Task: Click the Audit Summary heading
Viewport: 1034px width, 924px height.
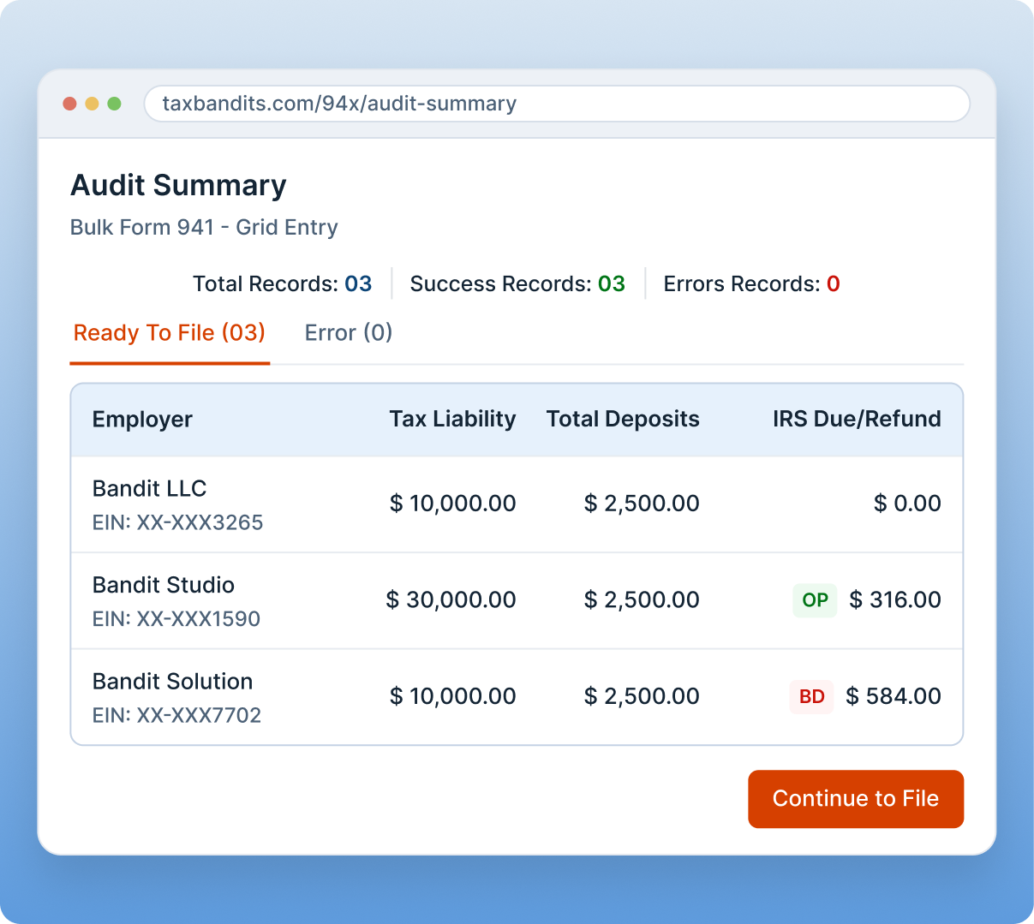Action: tap(178, 186)
